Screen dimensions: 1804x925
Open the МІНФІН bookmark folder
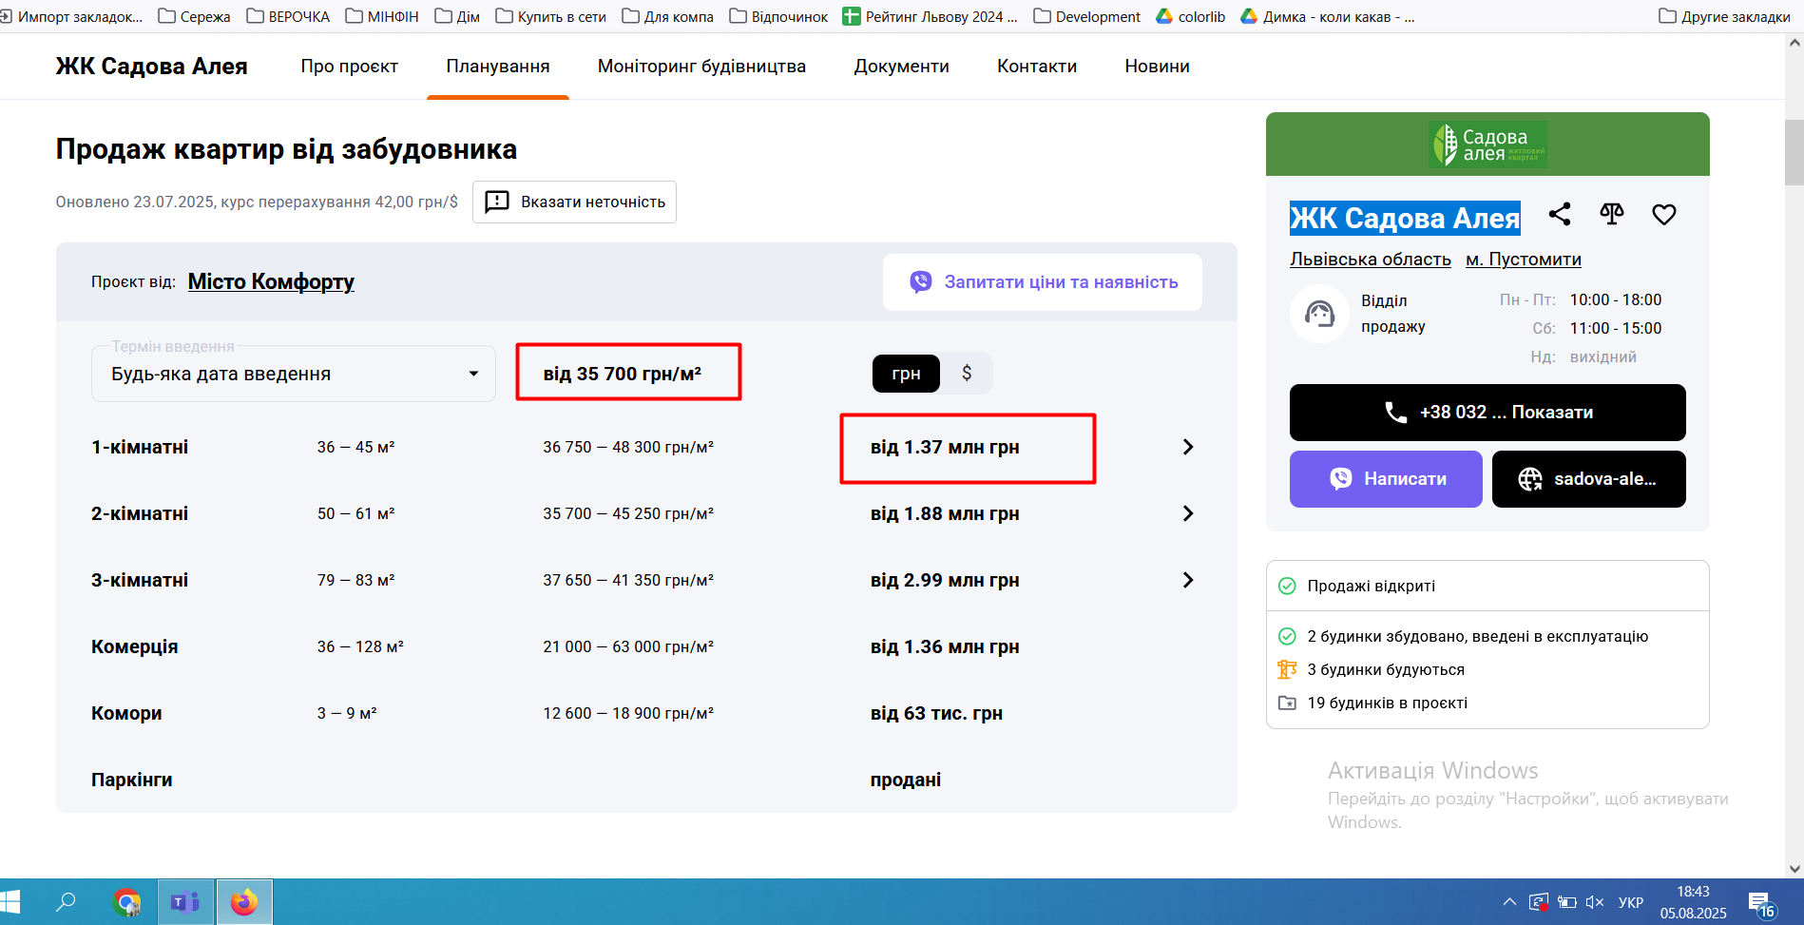(382, 16)
